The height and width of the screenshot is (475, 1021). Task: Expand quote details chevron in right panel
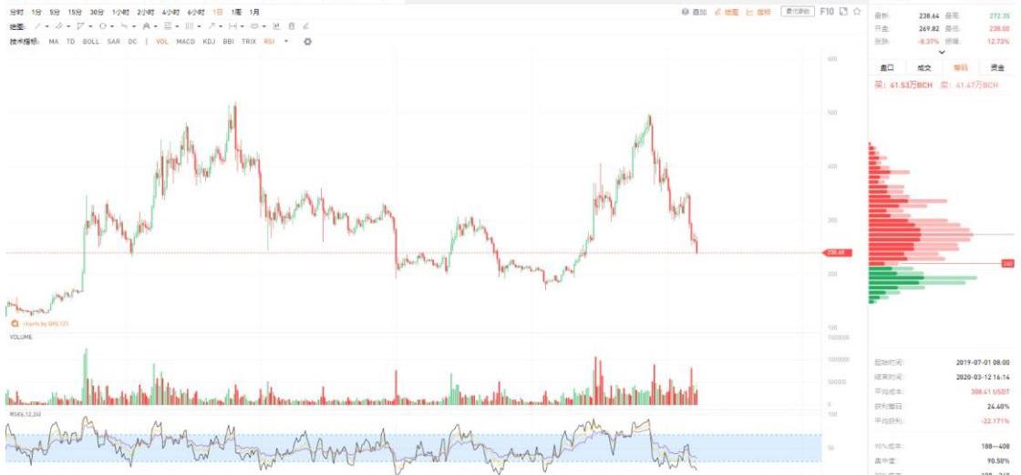[x=942, y=54]
